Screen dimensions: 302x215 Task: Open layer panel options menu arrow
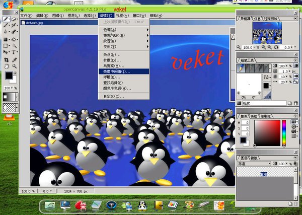click(295, 158)
